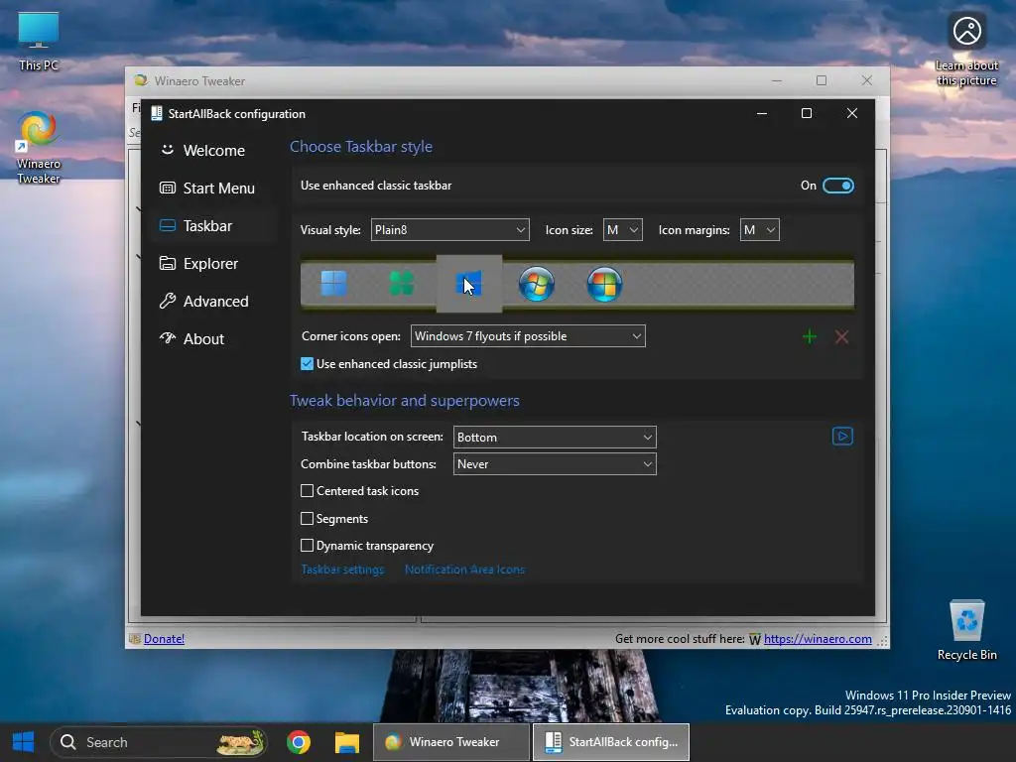Open the Recycle Bin desktop icon
The height and width of the screenshot is (762, 1016).
[966, 630]
